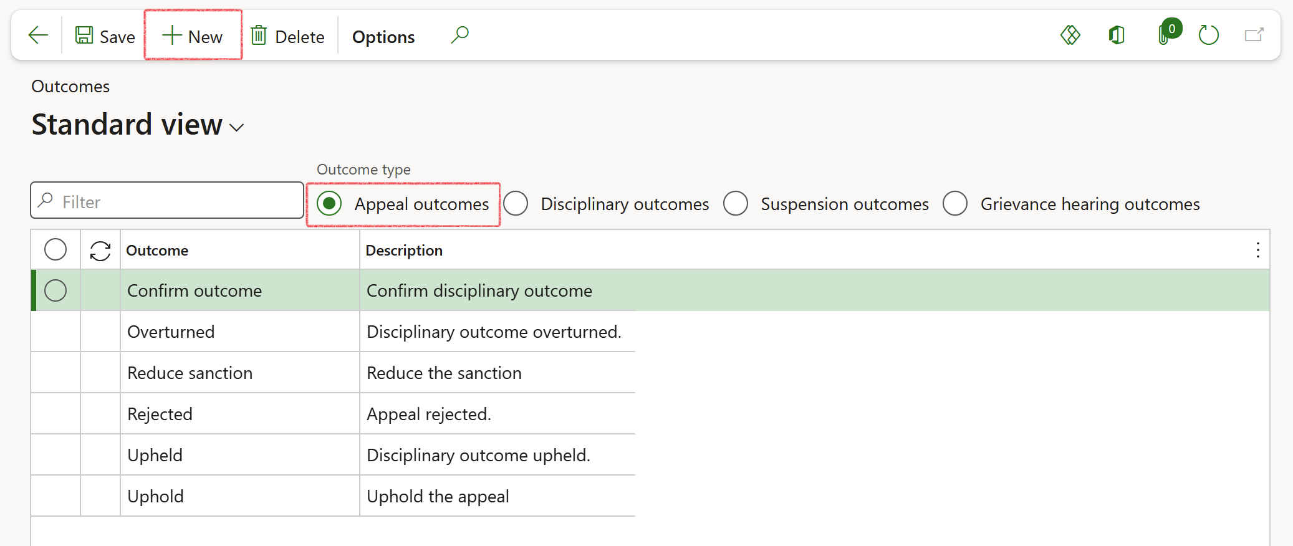
Task: Open the Options menu
Action: tap(383, 37)
